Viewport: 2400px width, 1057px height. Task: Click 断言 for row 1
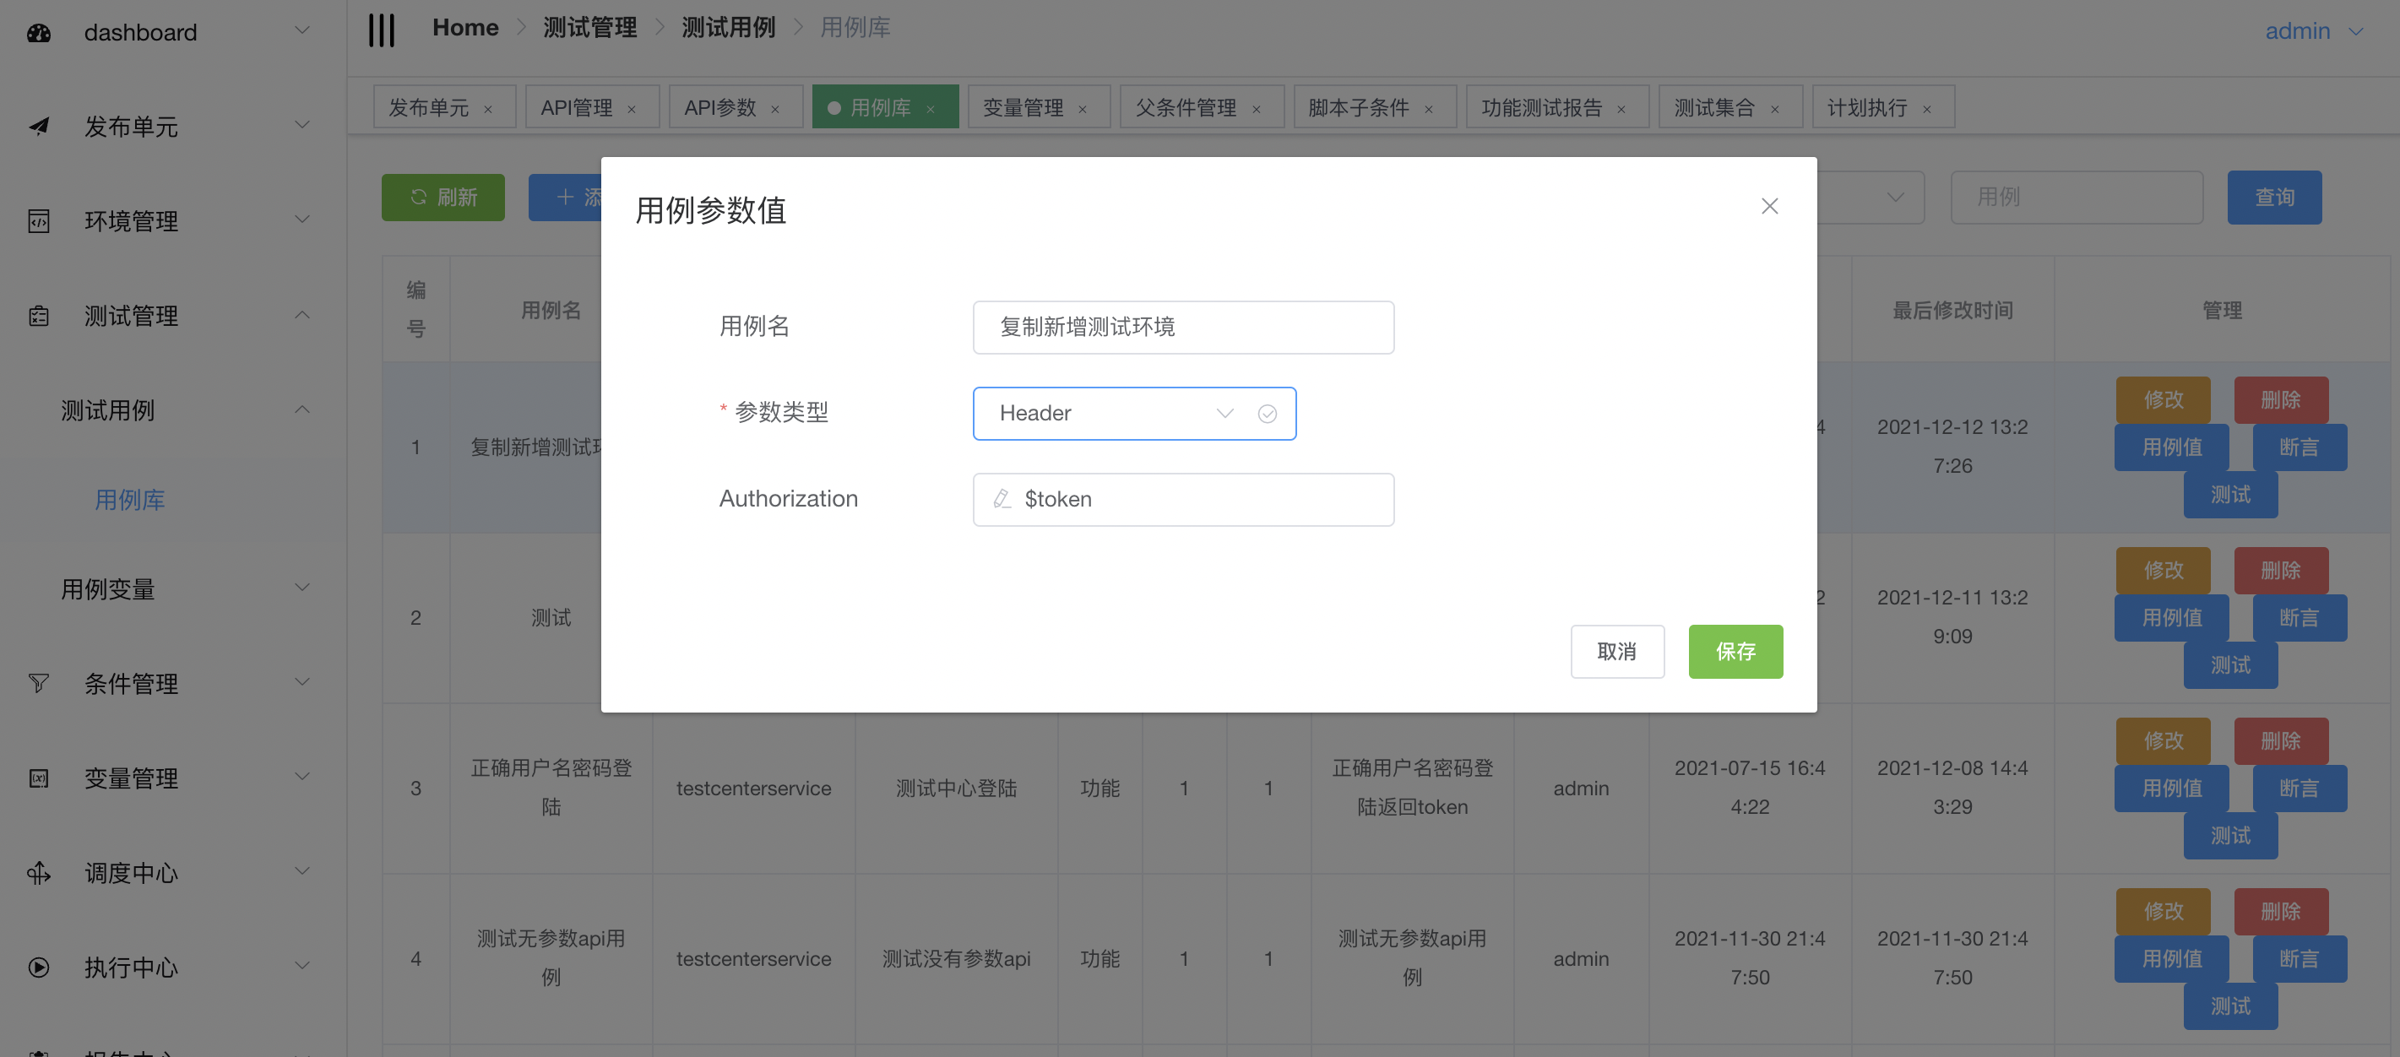pos(2299,448)
